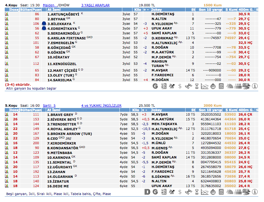
Task: Show the line graph icon under race 5
Action: click(205, 192)
